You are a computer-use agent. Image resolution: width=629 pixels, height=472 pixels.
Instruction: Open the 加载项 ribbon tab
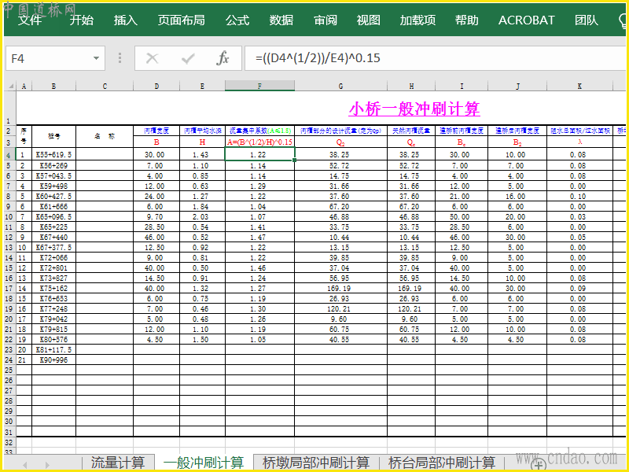417,20
